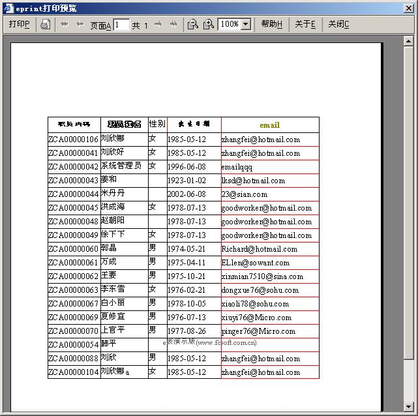
Task: Click email cell xinmian7510@sina.com
Action: tap(270, 276)
